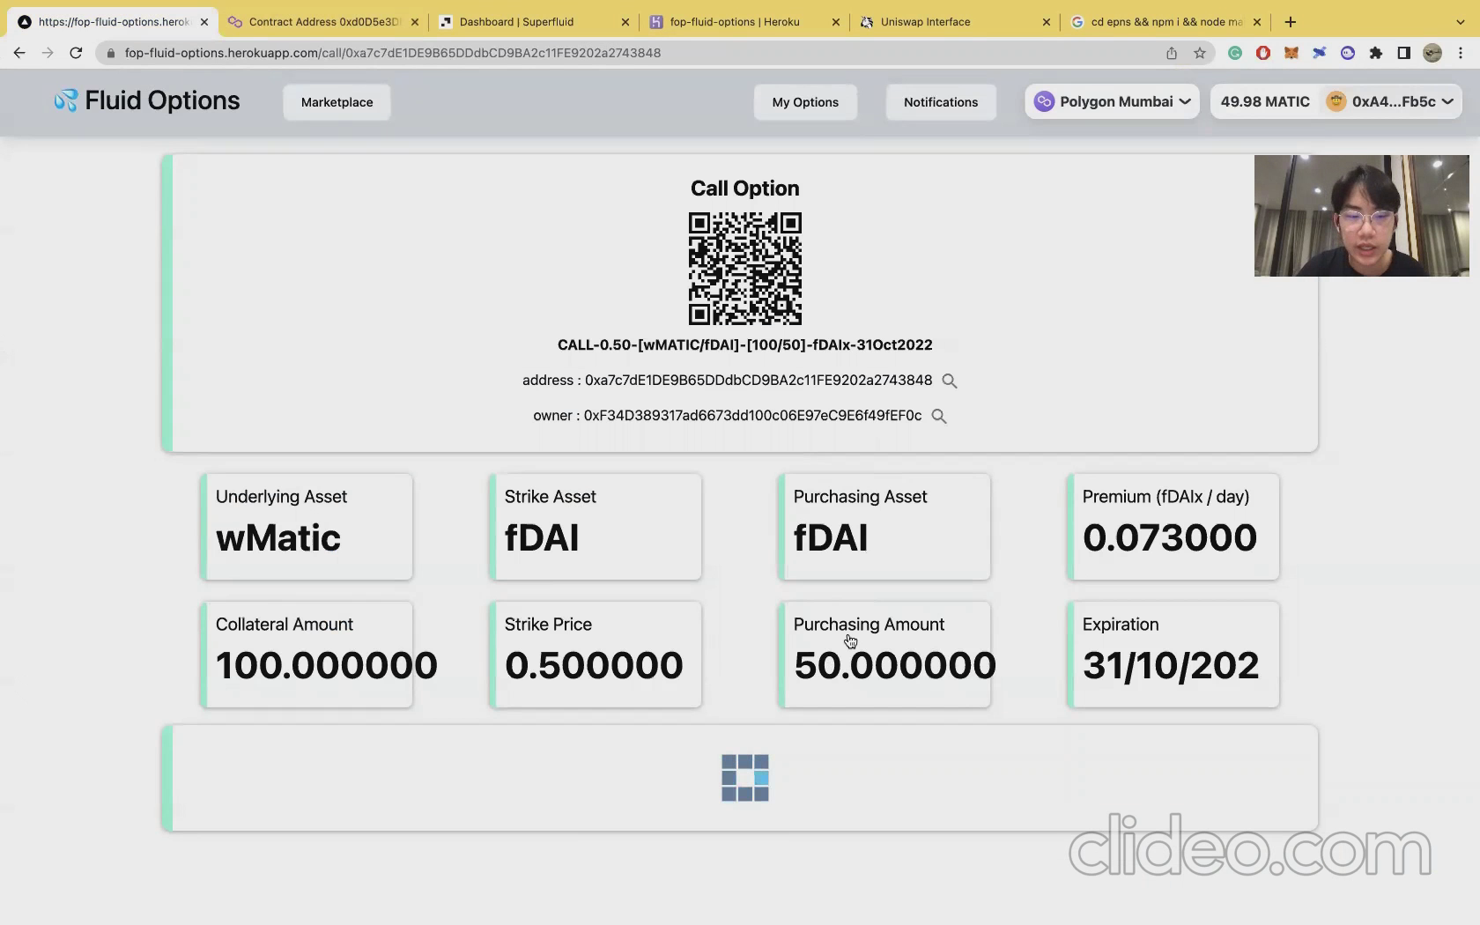This screenshot has width=1480, height=925.
Task: Open the blue pinwheel extension icon
Action: [1320, 53]
